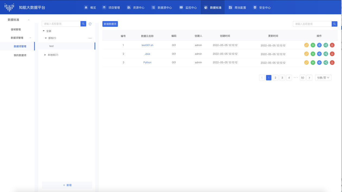Viewport: 342px width, 192px height.
Task: Select 我的数据项 in the sidebar
Action: click(x=20, y=55)
